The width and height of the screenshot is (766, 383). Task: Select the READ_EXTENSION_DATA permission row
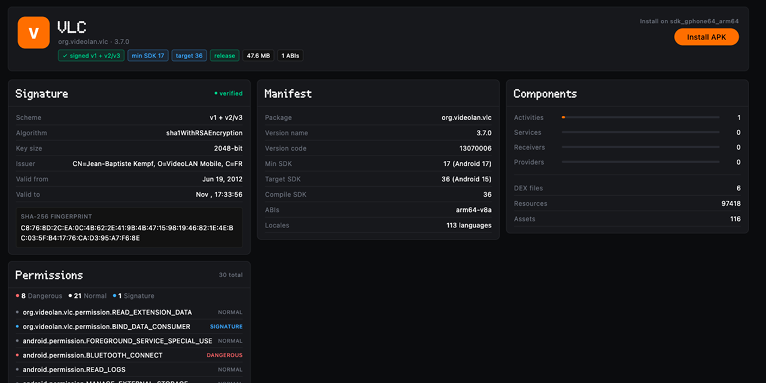(x=129, y=312)
